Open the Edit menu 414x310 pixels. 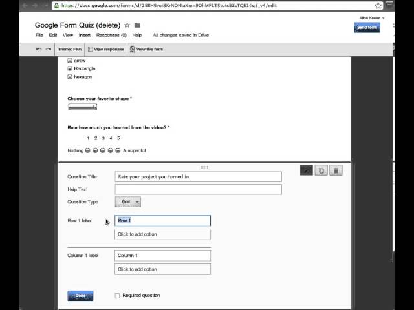click(x=53, y=35)
